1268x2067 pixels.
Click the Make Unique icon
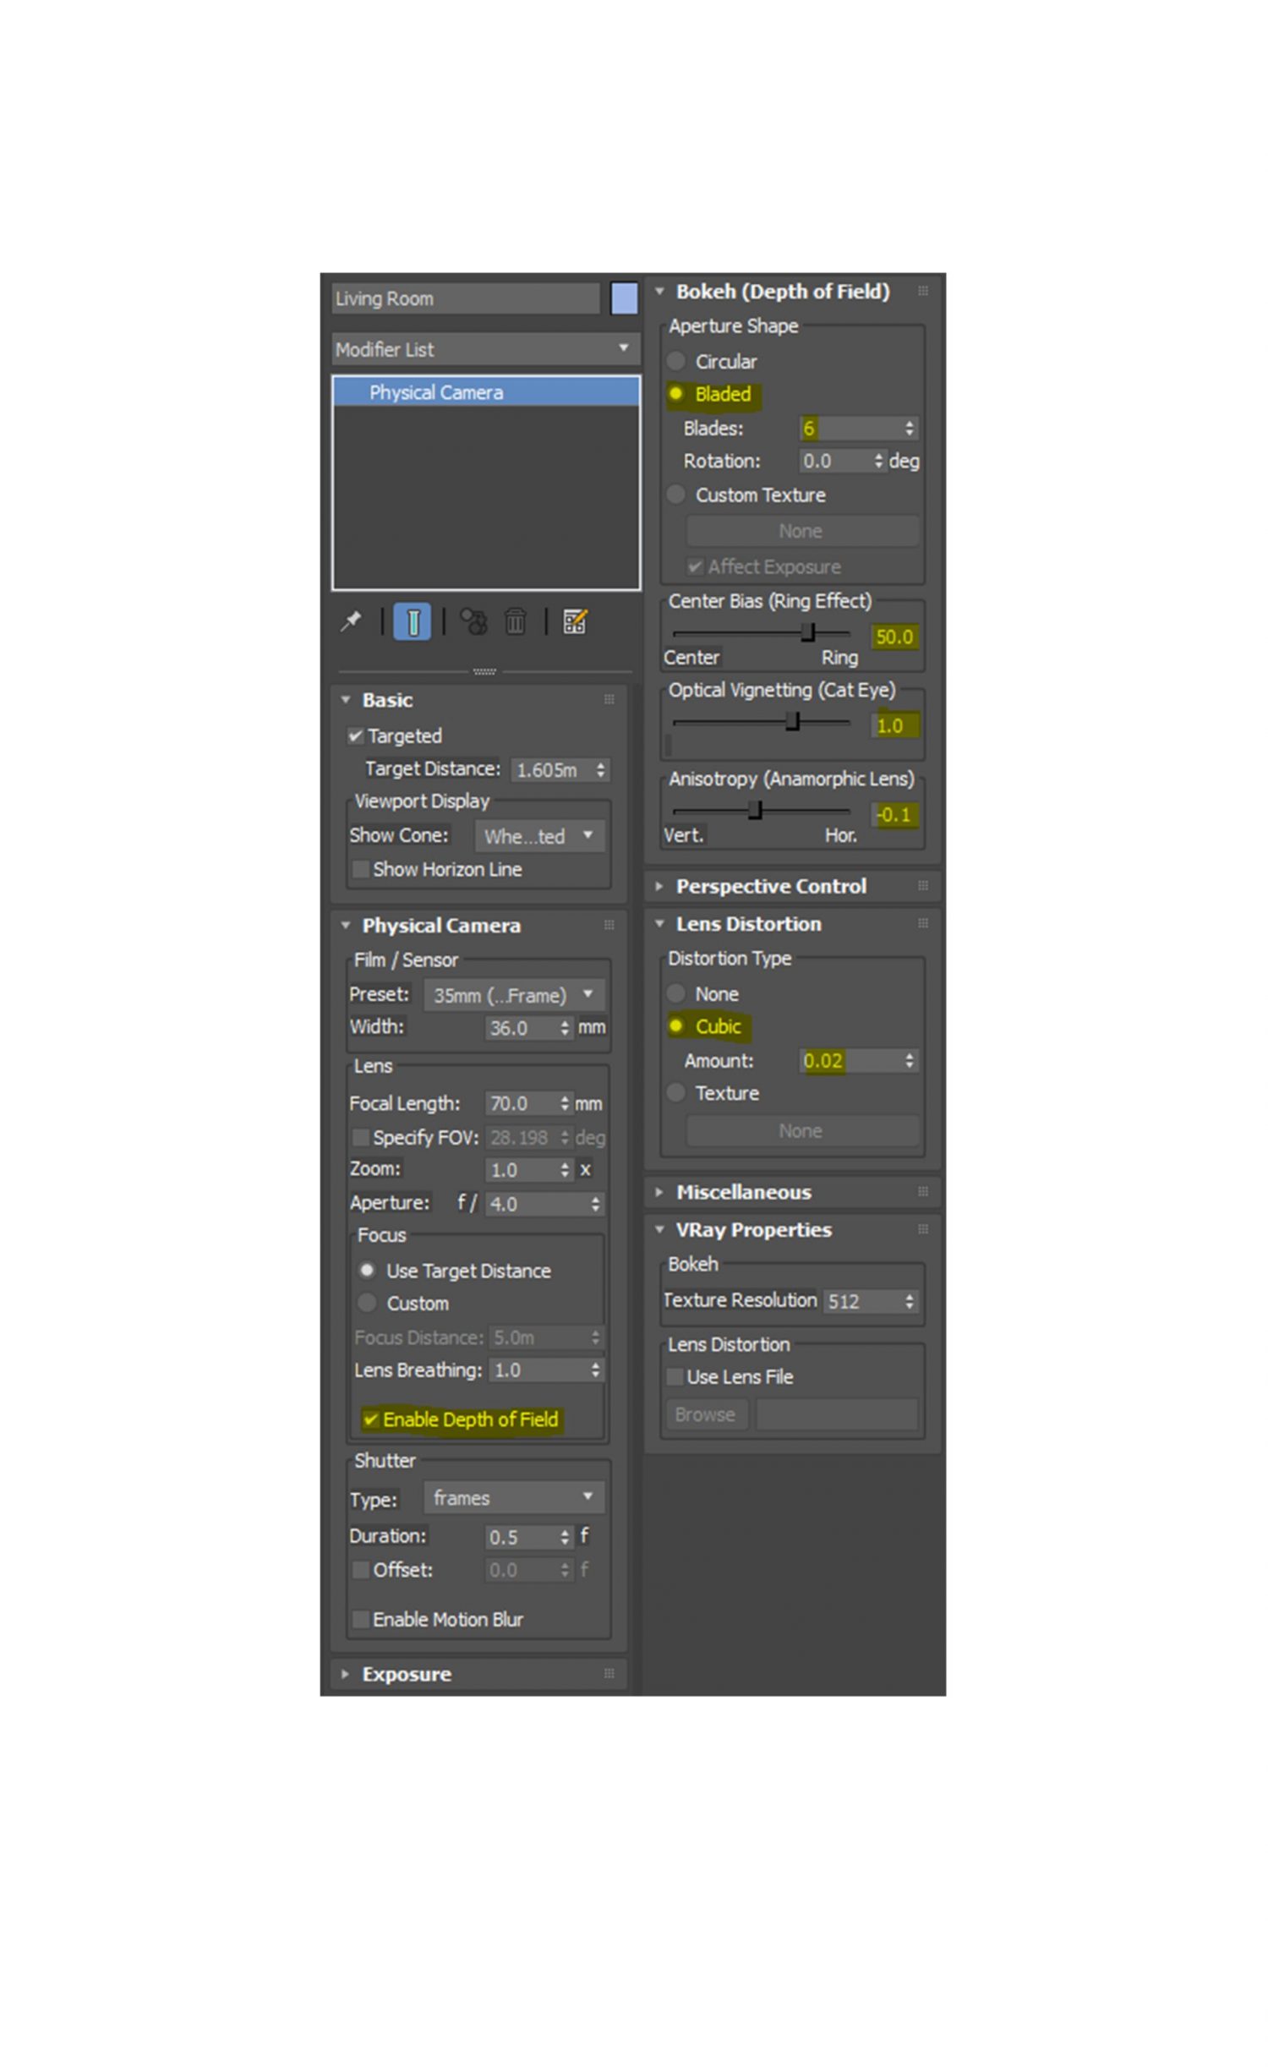(473, 622)
